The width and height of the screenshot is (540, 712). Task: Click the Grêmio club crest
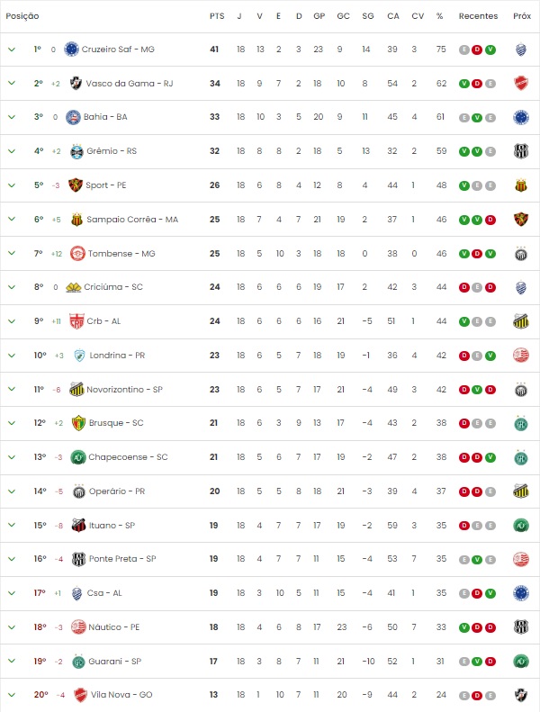click(x=76, y=151)
